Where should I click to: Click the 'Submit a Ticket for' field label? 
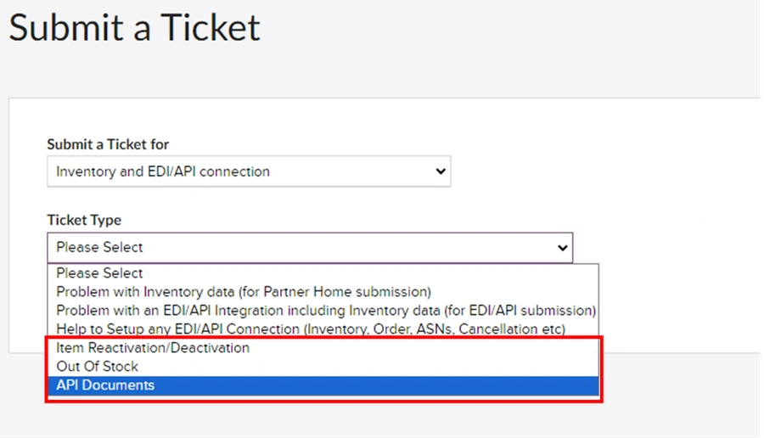[108, 144]
